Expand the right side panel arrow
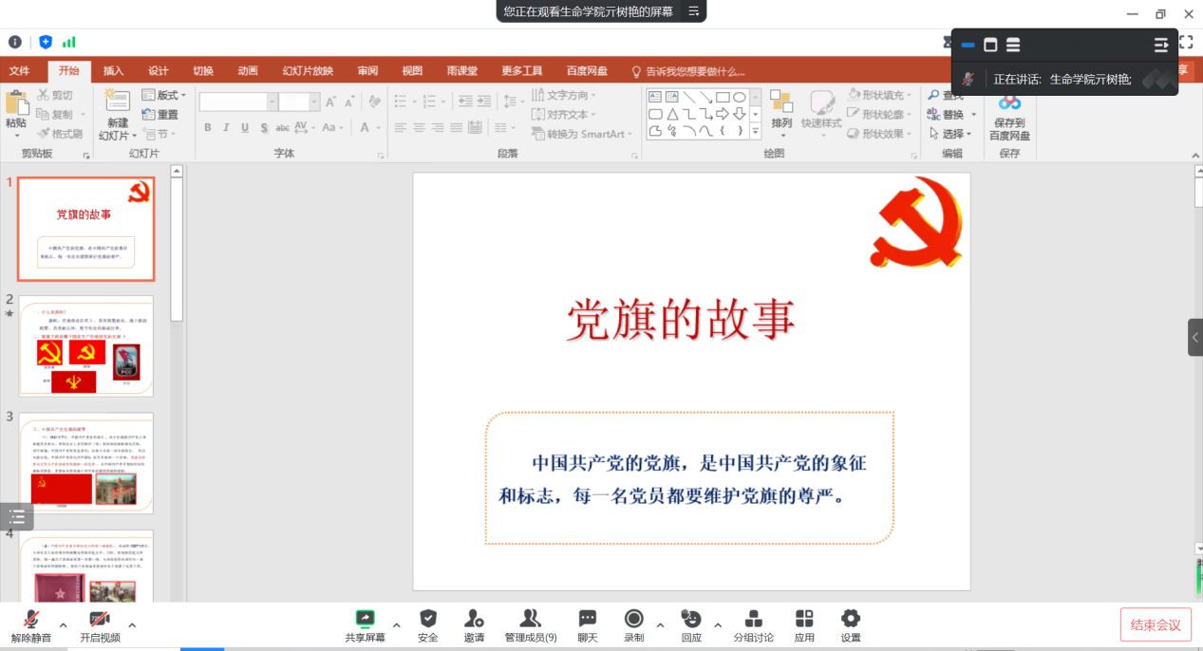This screenshot has height=651, width=1203. click(x=1195, y=337)
